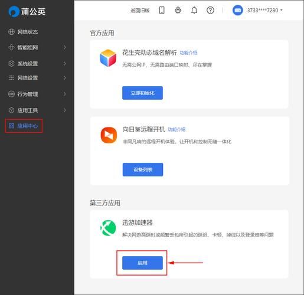Expand the 智能组网 chevron

(64, 47)
